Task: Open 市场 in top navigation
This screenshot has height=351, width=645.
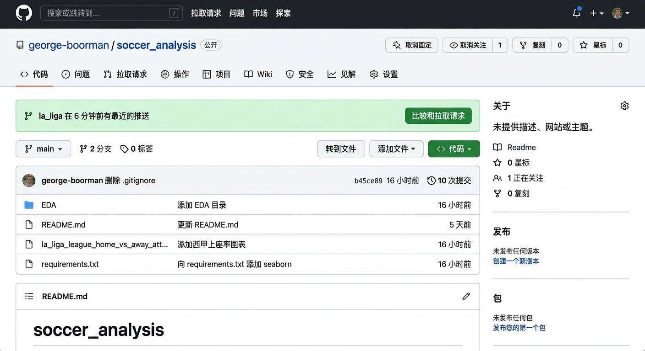Action: click(x=260, y=13)
